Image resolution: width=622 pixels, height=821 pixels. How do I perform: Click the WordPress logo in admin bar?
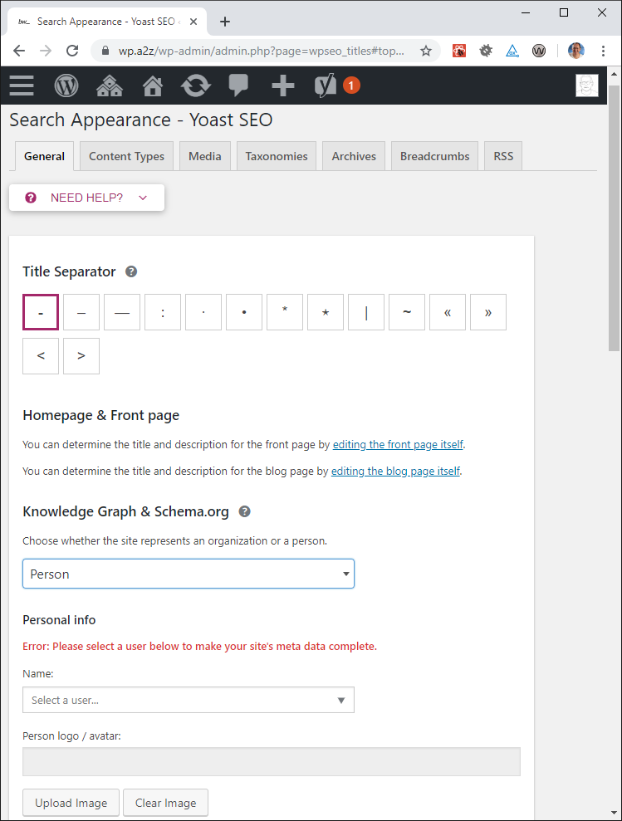tap(66, 86)
